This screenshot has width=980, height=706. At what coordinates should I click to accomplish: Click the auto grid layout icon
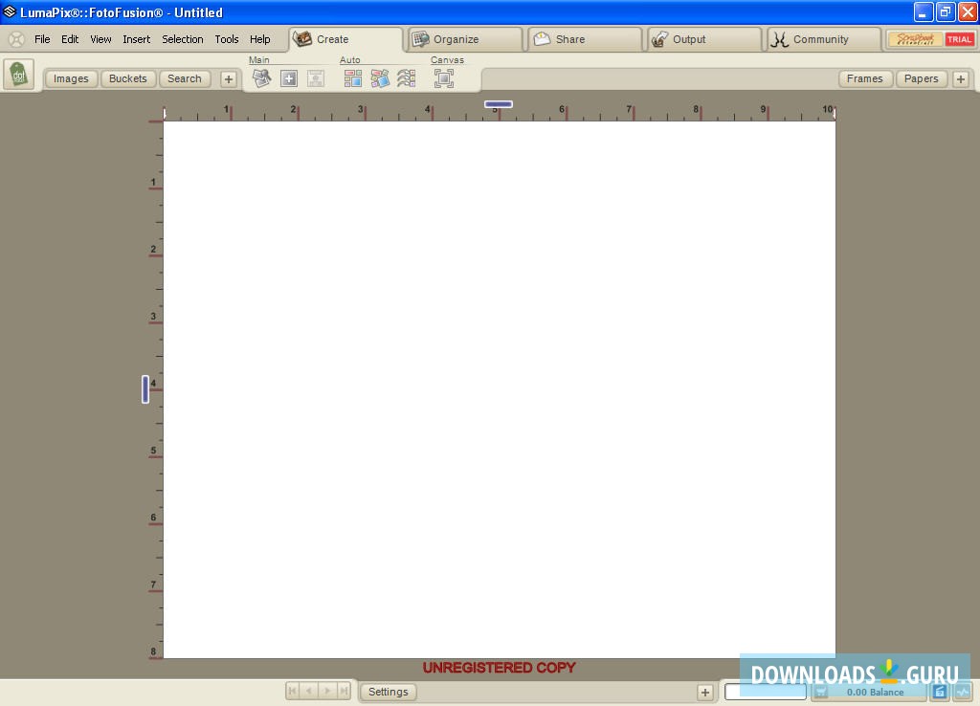pyautogui.click(x=353, y=78)
